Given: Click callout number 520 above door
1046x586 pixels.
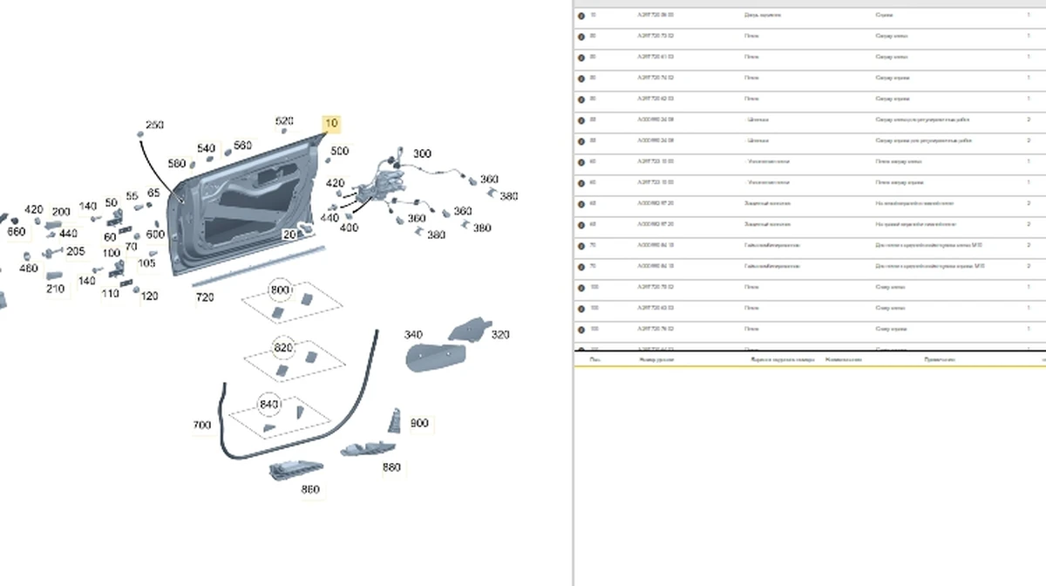Looking at the screenshot, I should pos(284,121).
